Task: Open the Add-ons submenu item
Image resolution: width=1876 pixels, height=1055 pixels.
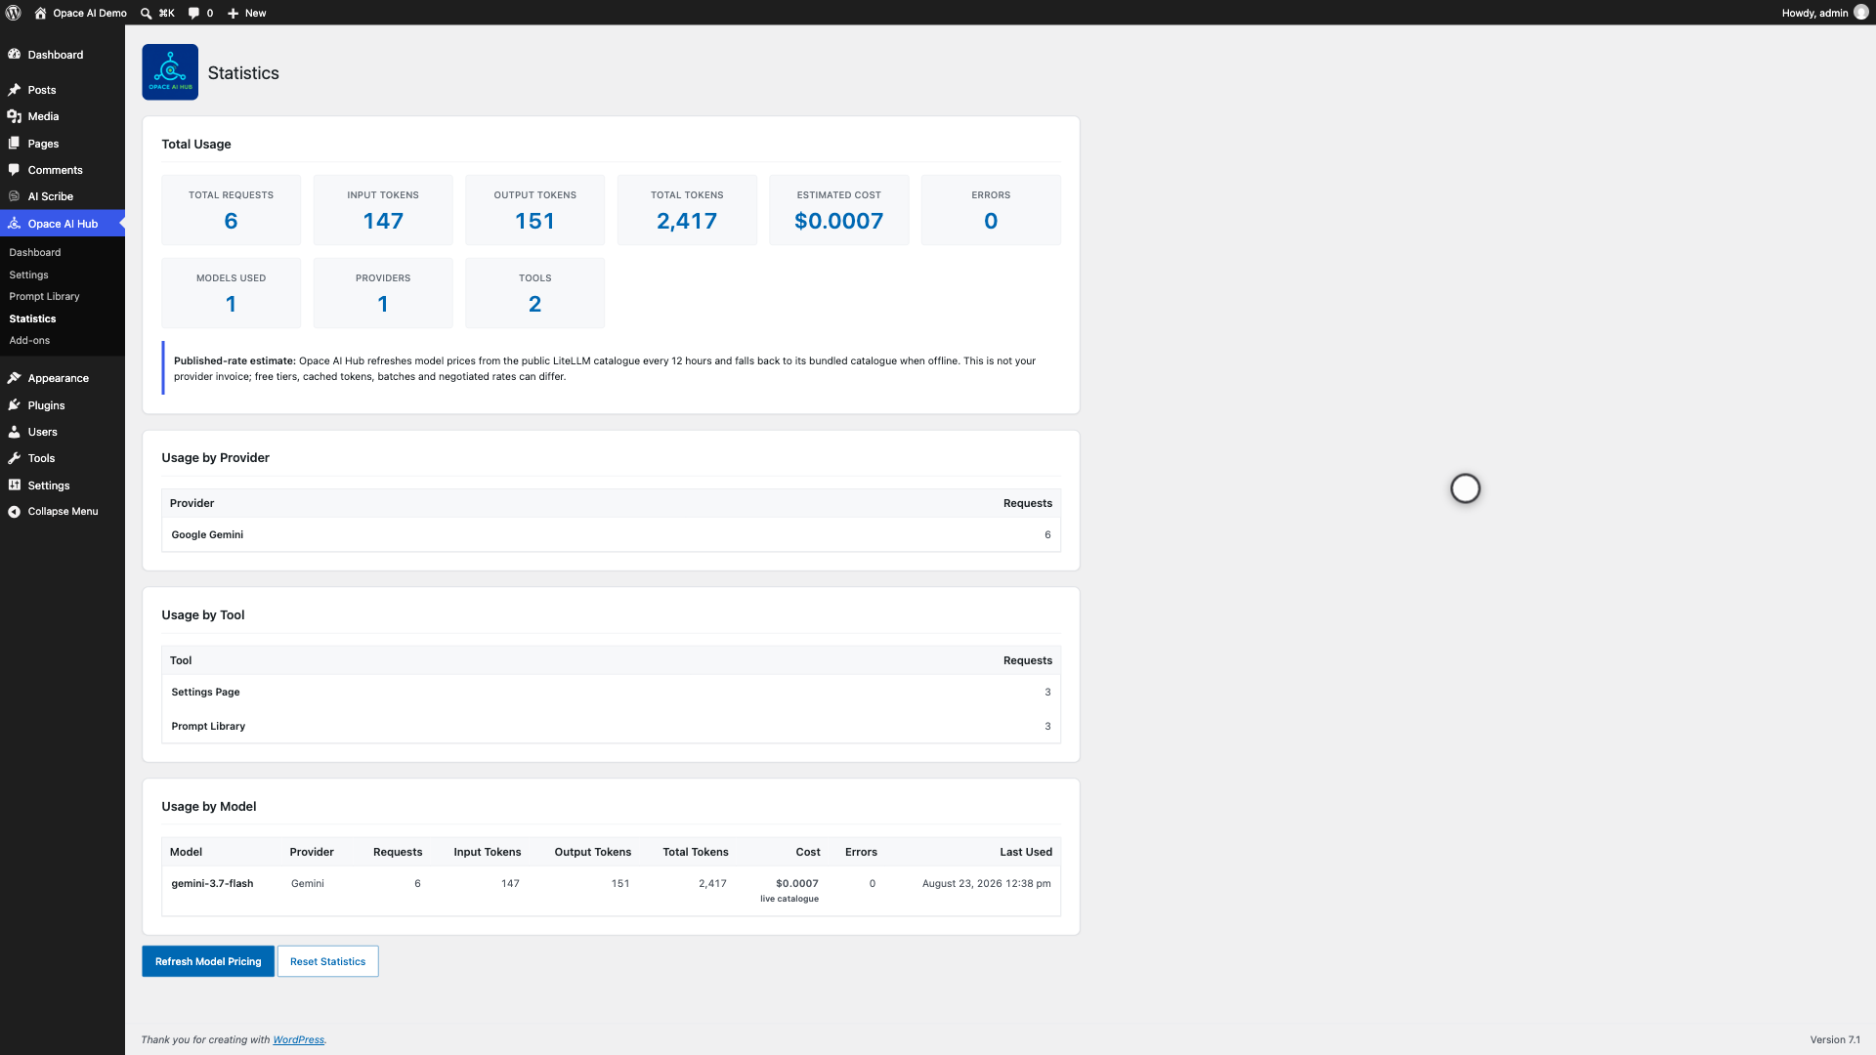Action: (x=29, y=340)
